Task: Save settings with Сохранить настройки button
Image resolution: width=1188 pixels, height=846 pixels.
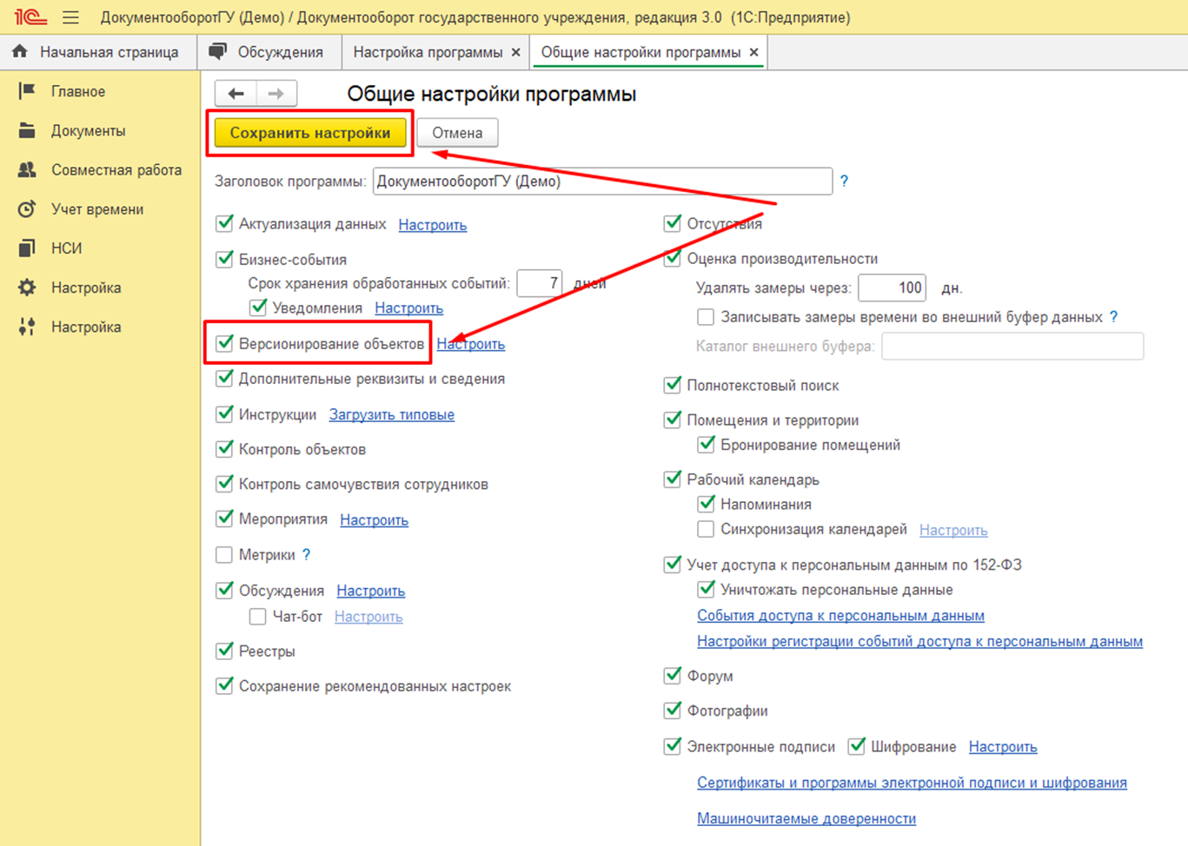Action: click(x=310, y=133)
